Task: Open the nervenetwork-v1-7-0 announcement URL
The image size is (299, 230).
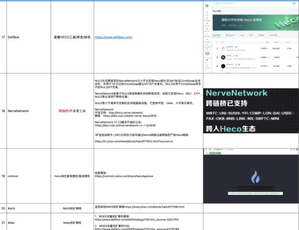Action: tap(125, 125)
